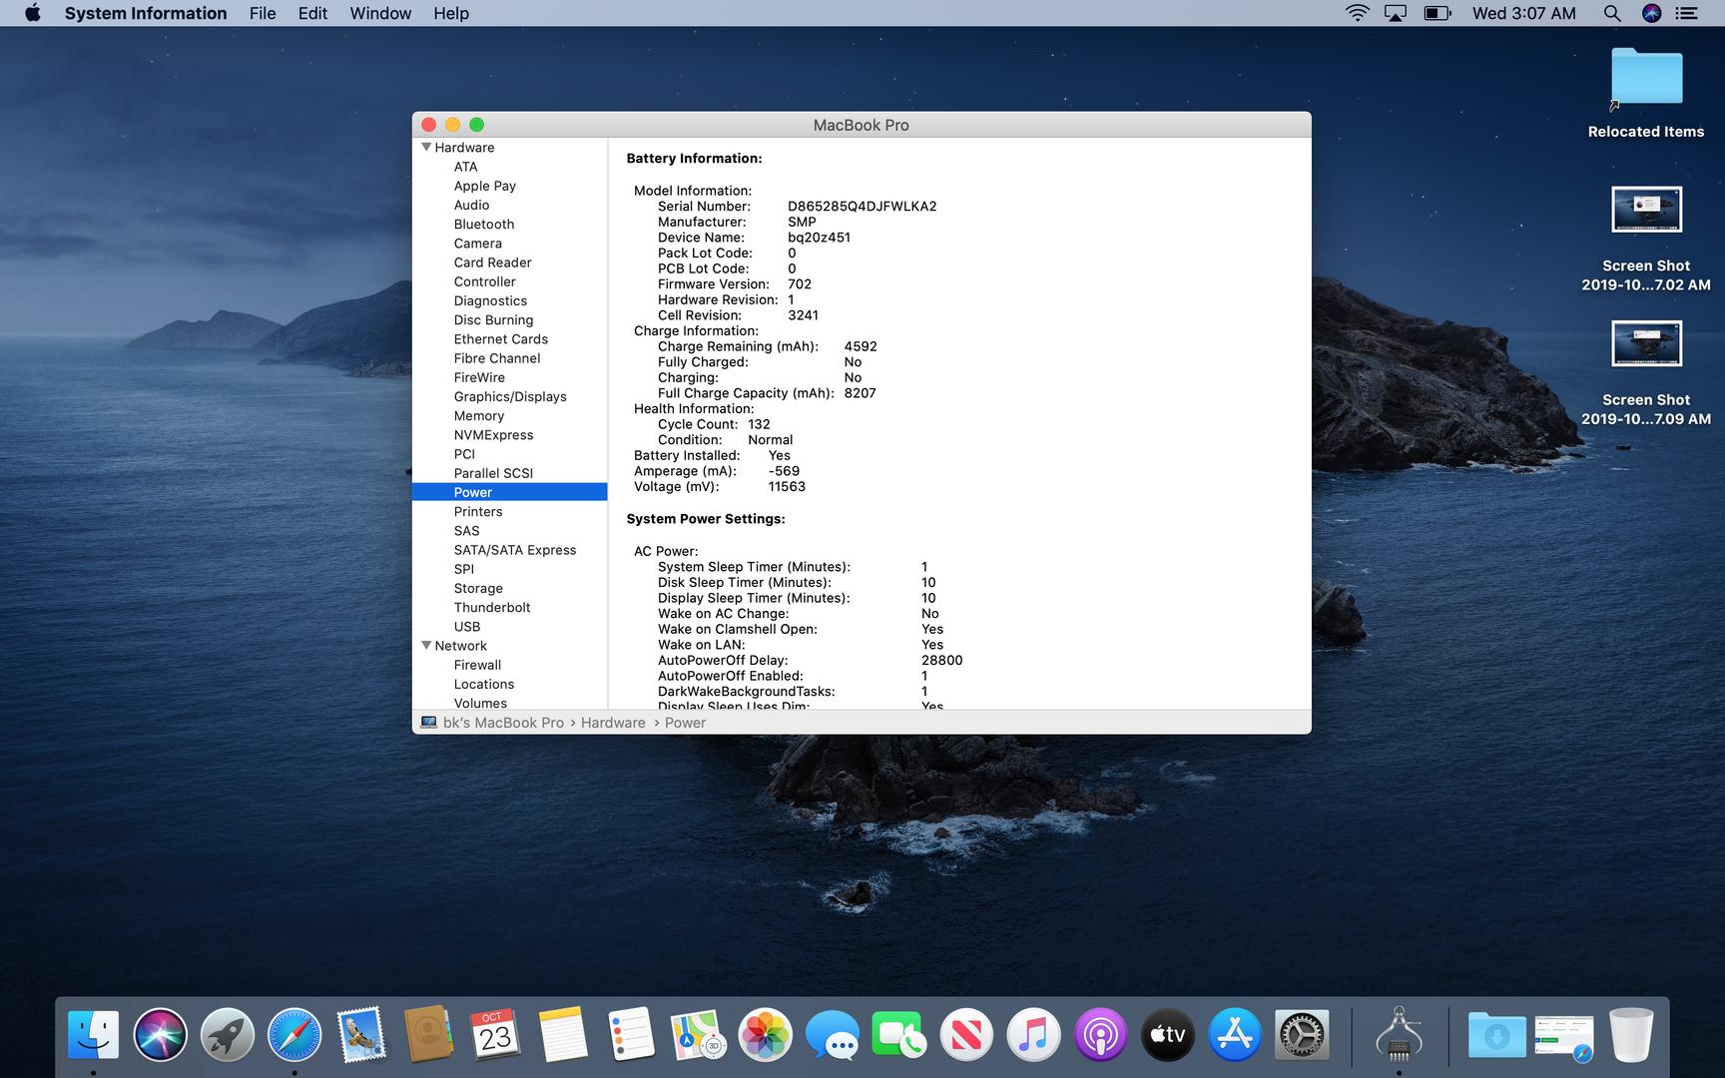Open Safari compass icon in Dock

(294, 1035)
